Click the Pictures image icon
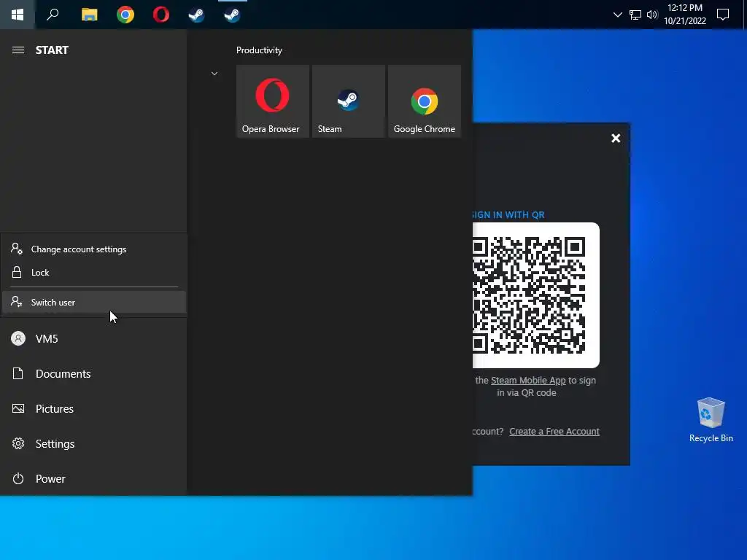This screenshot has width=747, height=560. click(18, 408)
